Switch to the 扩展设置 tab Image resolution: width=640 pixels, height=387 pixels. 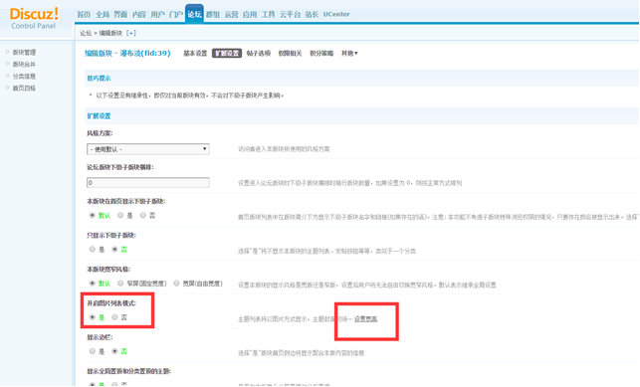[227, 54]
